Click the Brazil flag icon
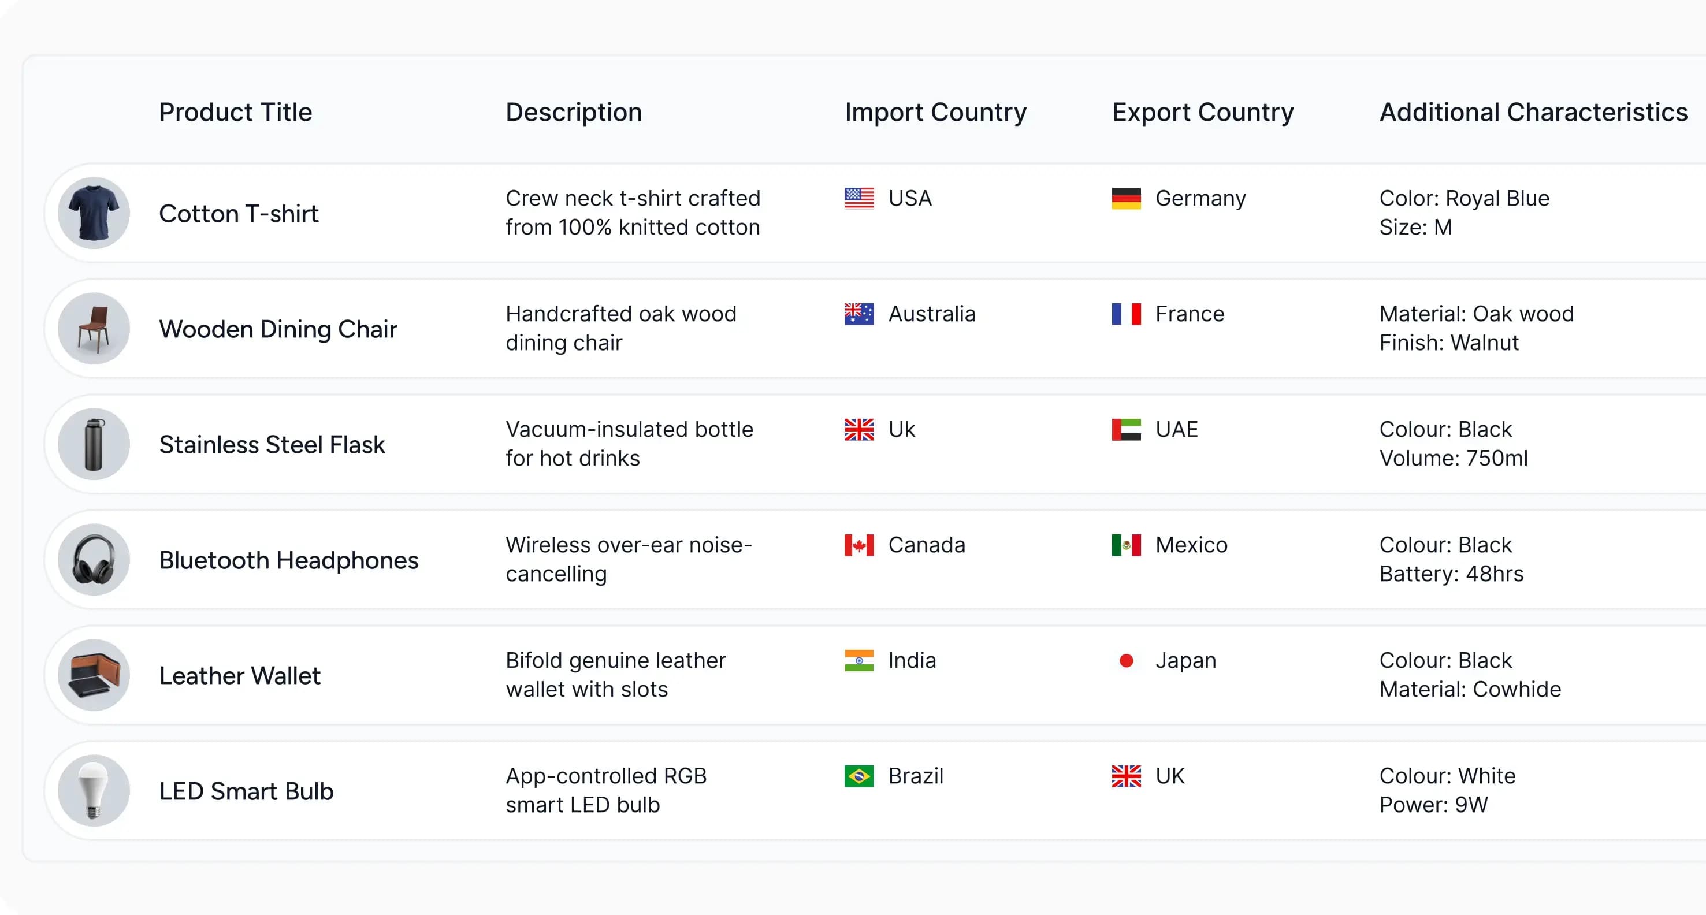Image resolution: width=1706 pixels, height=915 pixels. (859, 776)
